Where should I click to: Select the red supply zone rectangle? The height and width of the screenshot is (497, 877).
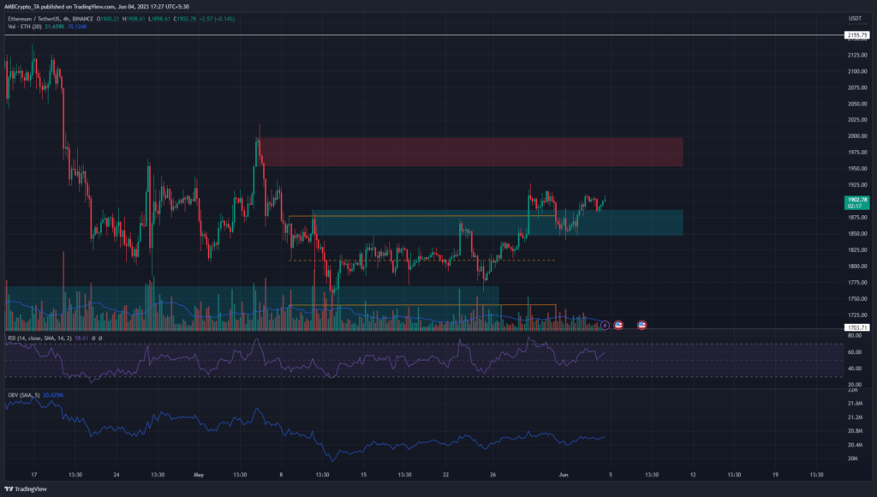(x=471, y=152)
